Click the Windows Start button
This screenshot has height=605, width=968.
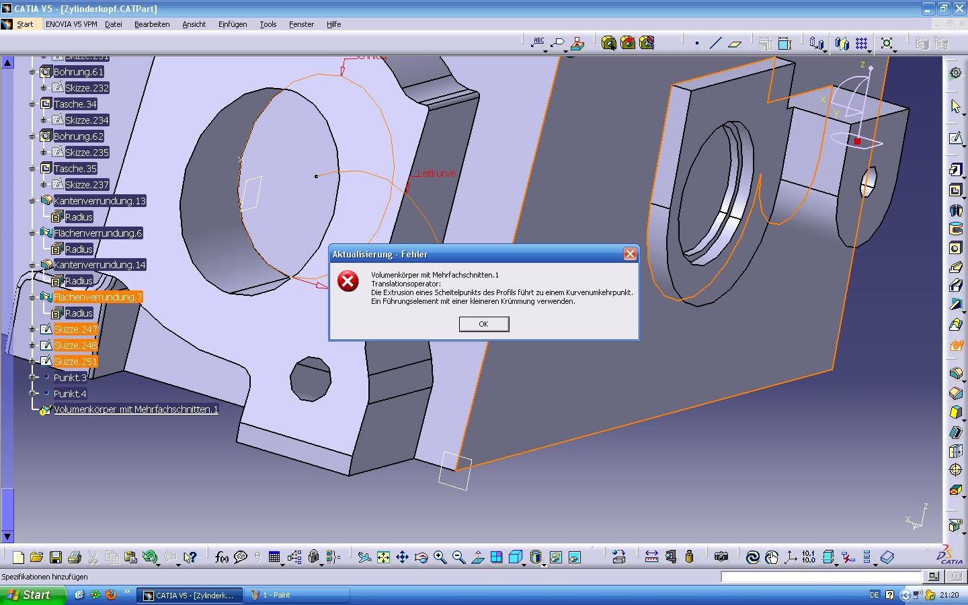point(33,595)
